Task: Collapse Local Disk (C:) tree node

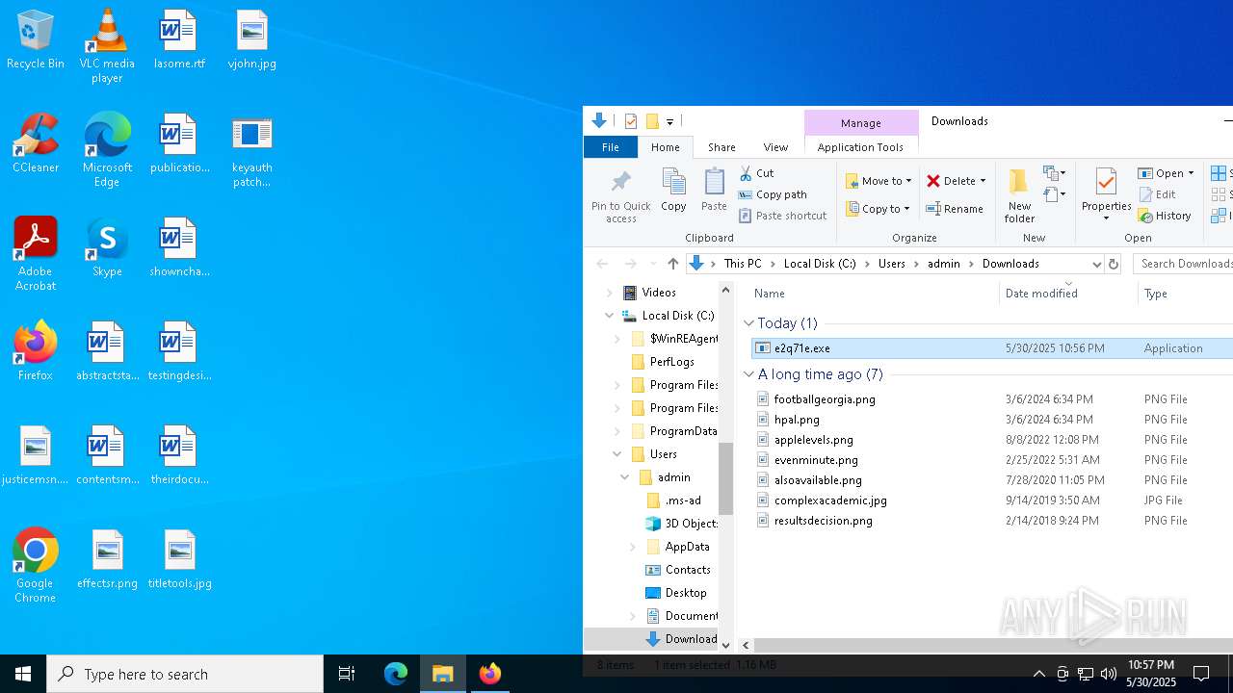Action: [x=609, y=316]
